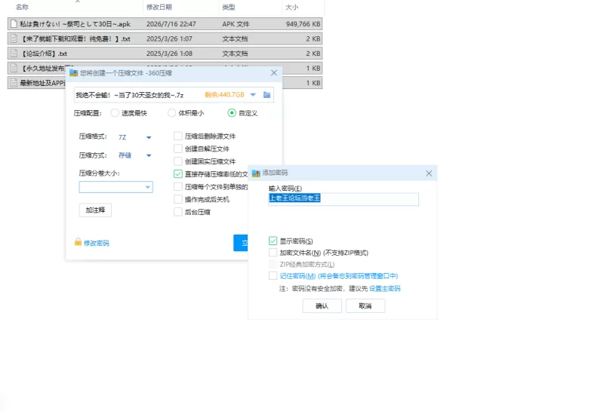Sort files by 大小 column header
Image resolution: width=604 pixels, height=411 pixels.
click(x=291, y=7)
